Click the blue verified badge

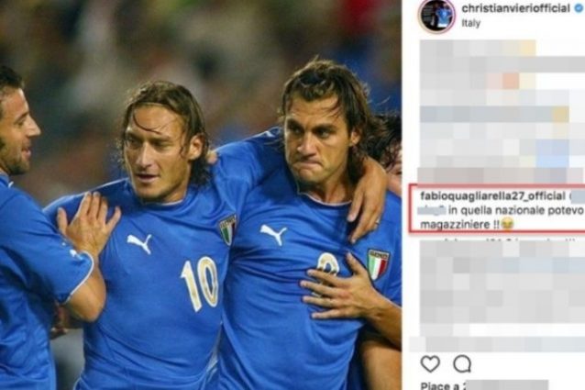579,9
